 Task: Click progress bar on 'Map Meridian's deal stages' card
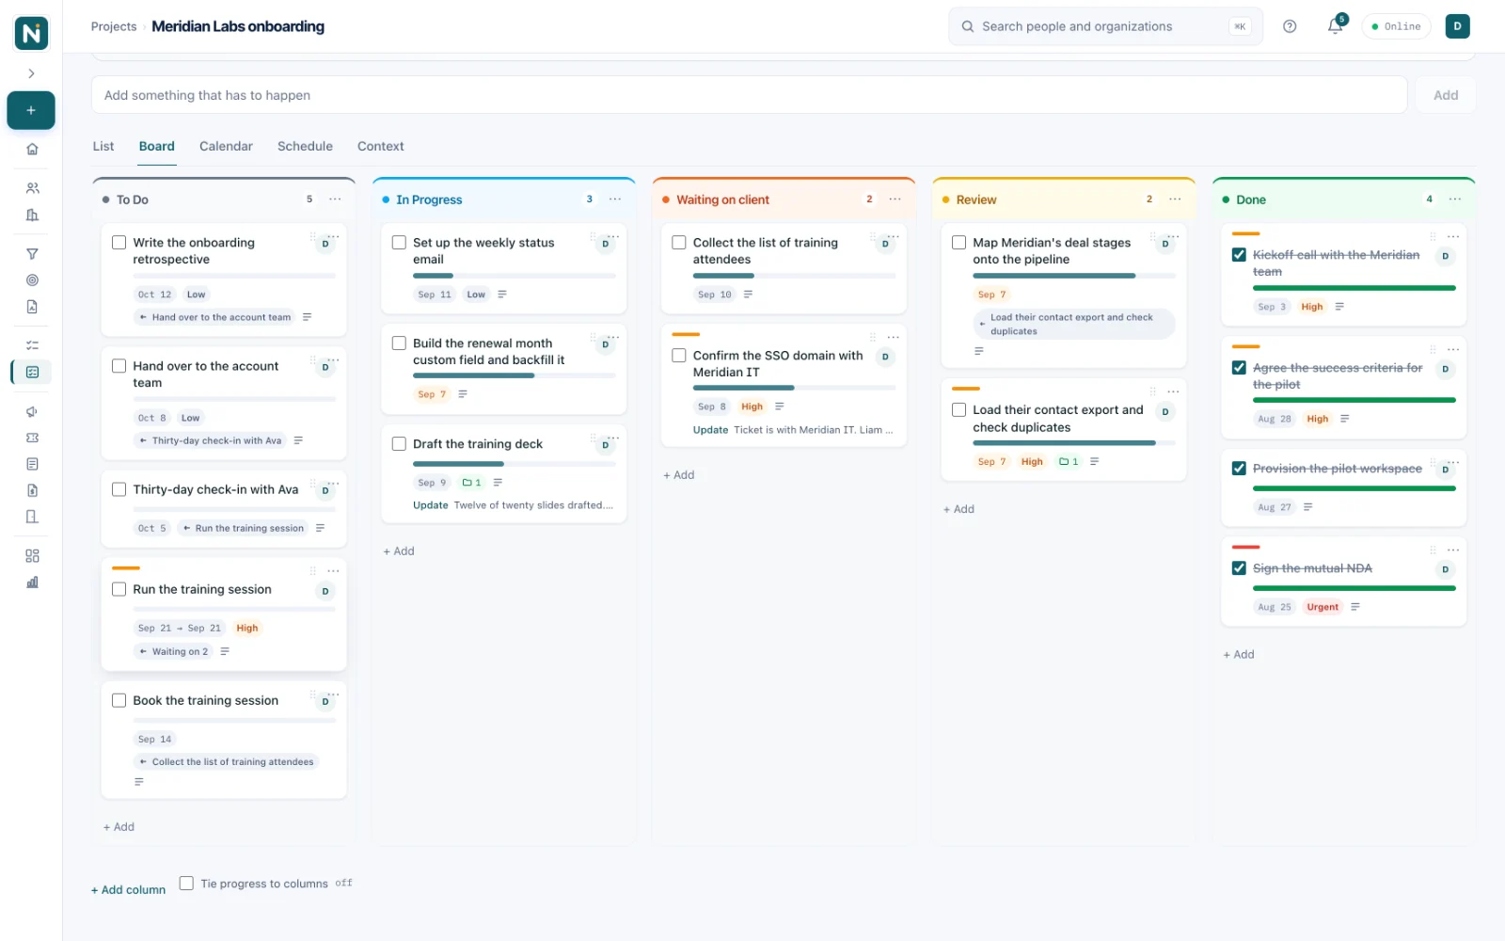1074,276
